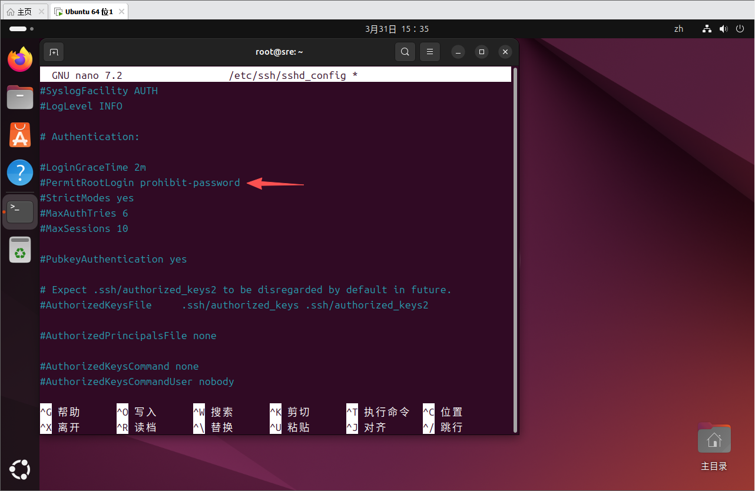Viewport: 755px width, 491px height.
Task: Open the home folder desktop icon
Action: (714, 447)
